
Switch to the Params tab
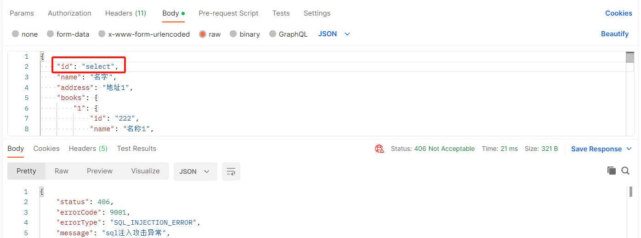pyautogui.click(x=22, y=13)
